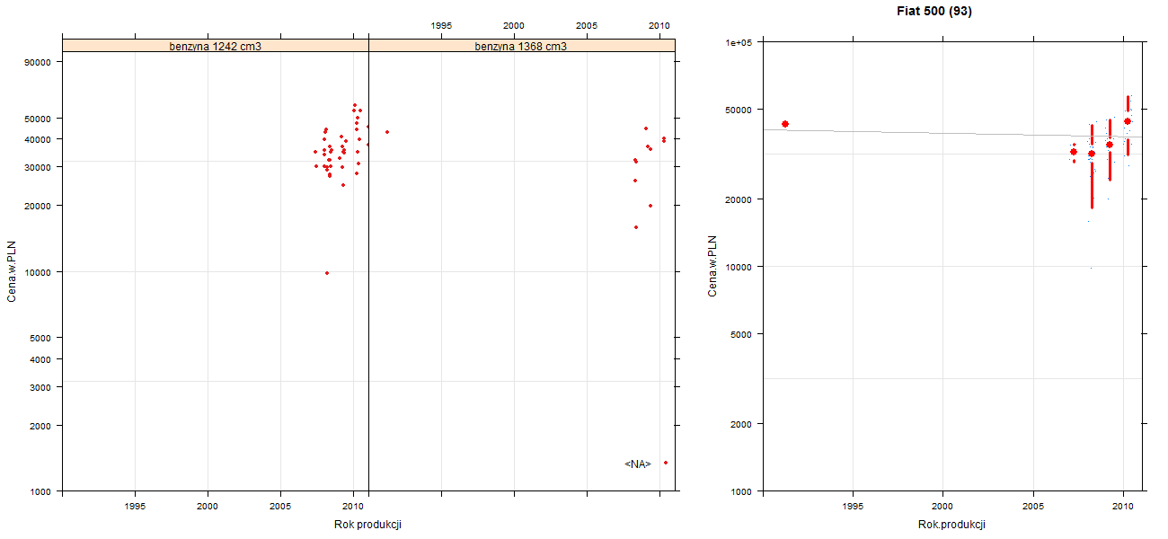Select the 'Rok.produkcji' axis label under the Fiat 500 plot
Screen dimensions: 1168x539
(x=952, y=525)
